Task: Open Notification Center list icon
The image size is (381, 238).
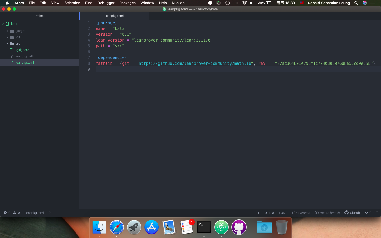Action: (373, 3)
